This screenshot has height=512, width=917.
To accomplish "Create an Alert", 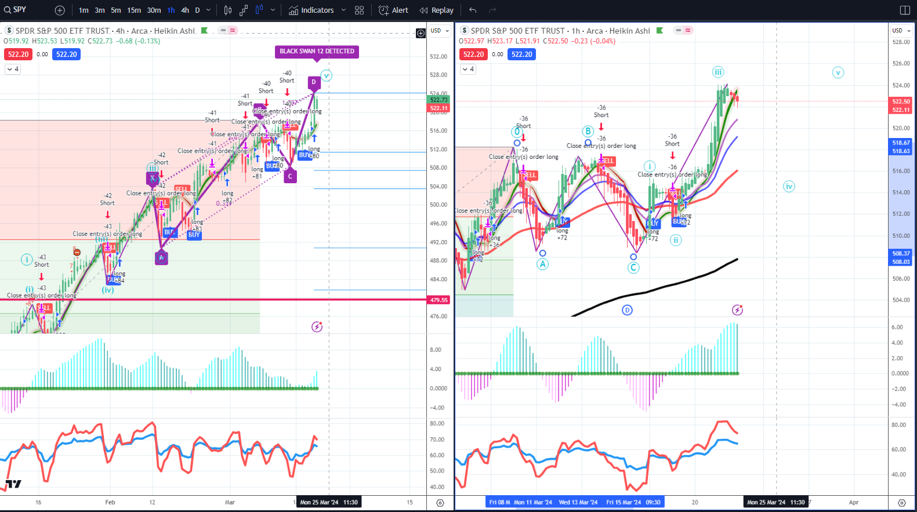I will click(393, 10).
